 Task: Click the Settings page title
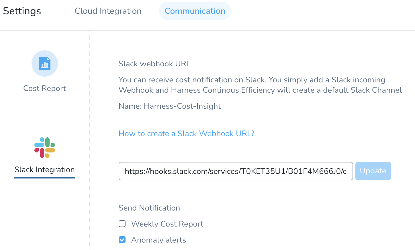22,11
